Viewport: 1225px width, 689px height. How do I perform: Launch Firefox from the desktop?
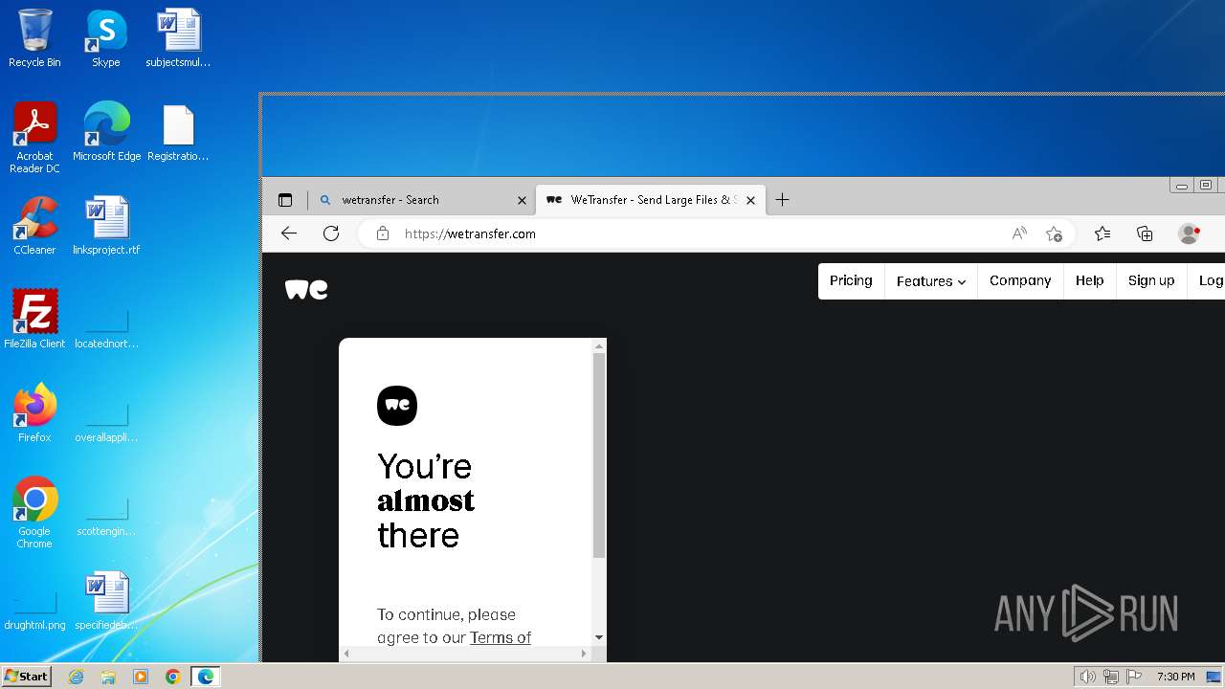click(x=34, y=413)
